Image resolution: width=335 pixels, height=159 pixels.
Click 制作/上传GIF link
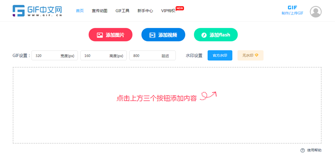(292, 13)
